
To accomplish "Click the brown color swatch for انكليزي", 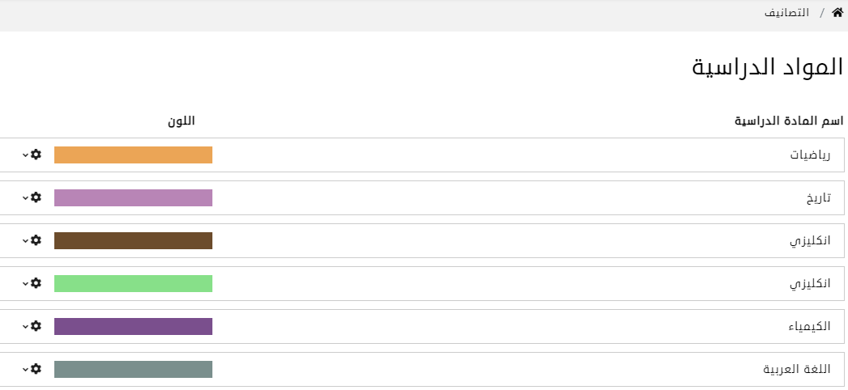I will coord(133,241).
